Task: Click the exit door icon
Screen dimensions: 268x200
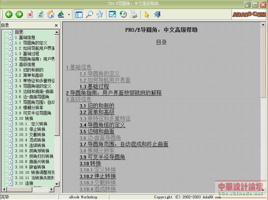Action: 157,15
